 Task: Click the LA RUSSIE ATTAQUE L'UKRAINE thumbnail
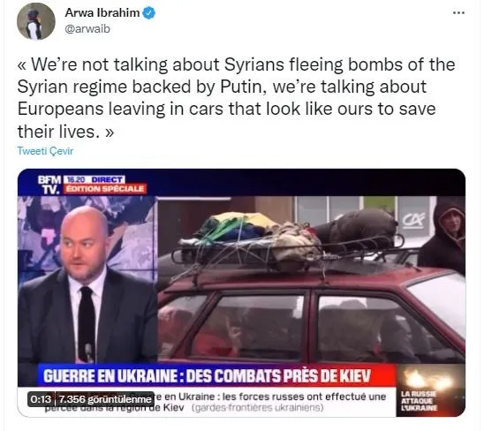[x=431, y=390]
